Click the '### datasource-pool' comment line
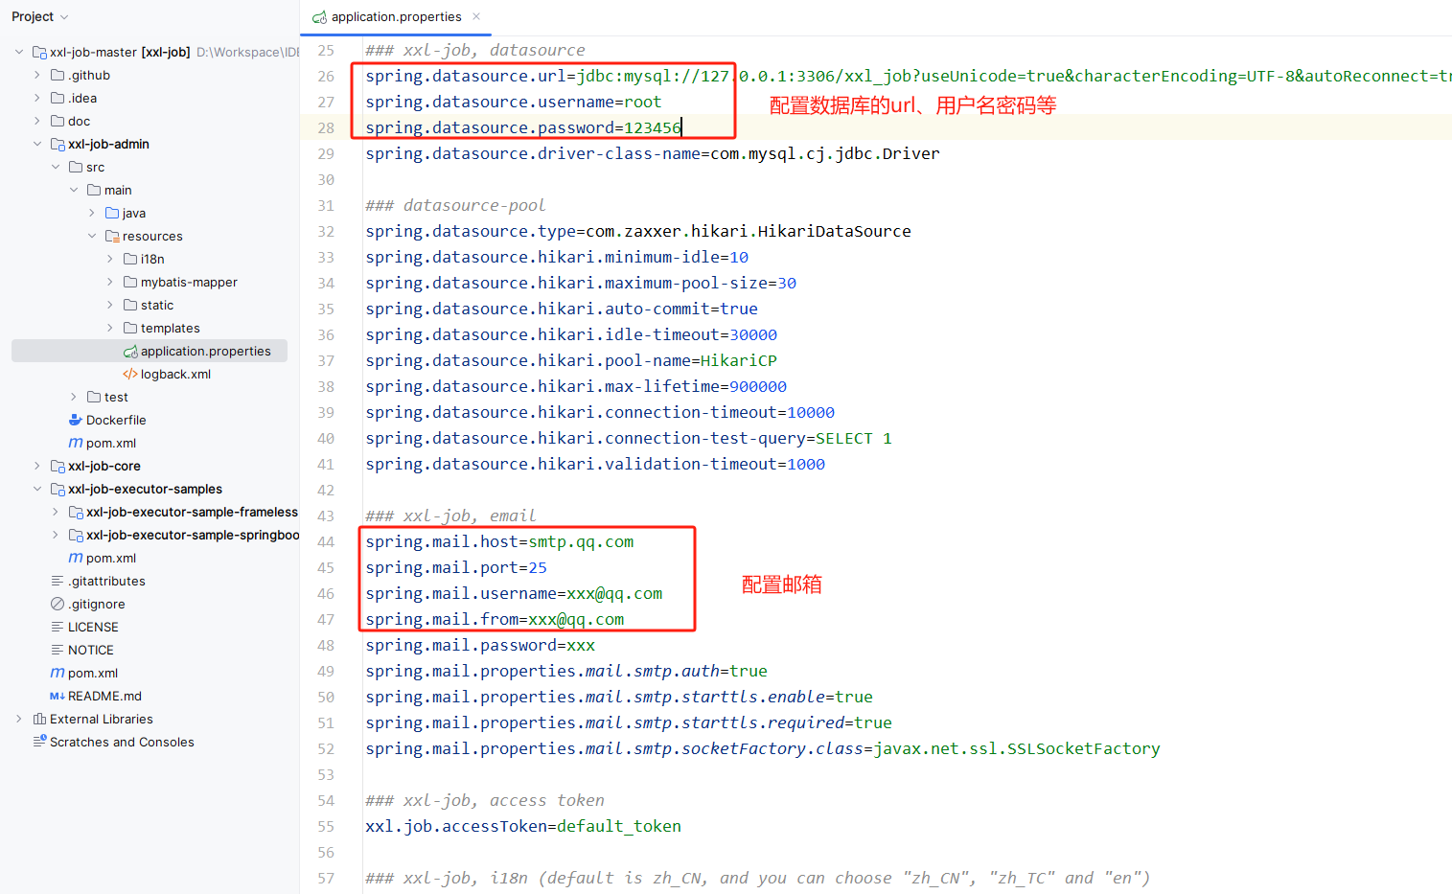This screenshot has width=1452, height=894. [455, 205]
